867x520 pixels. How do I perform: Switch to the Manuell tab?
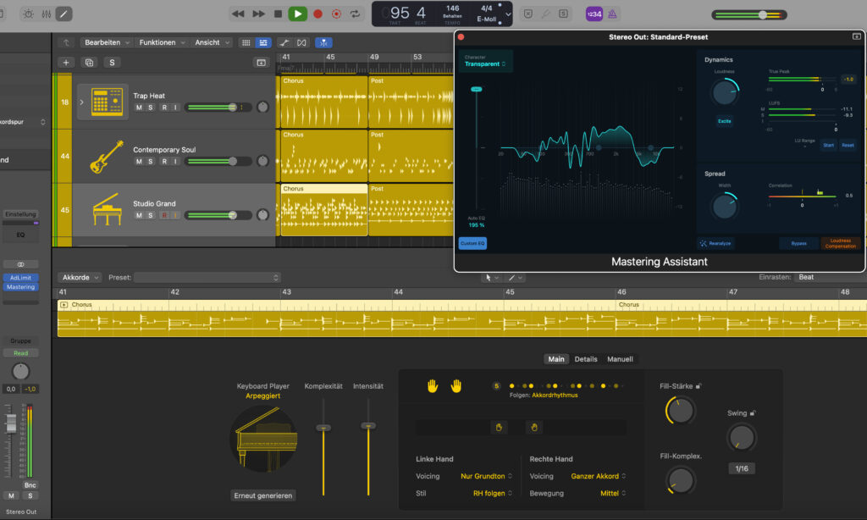click(620, 359)
